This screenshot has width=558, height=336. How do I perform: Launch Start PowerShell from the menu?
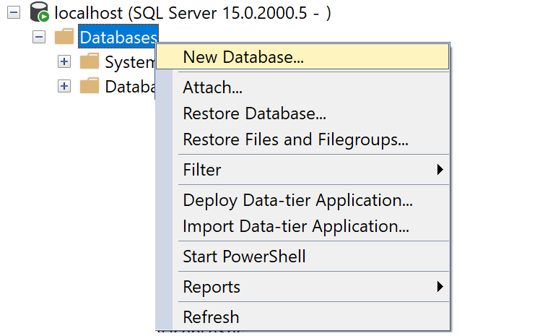244,256
